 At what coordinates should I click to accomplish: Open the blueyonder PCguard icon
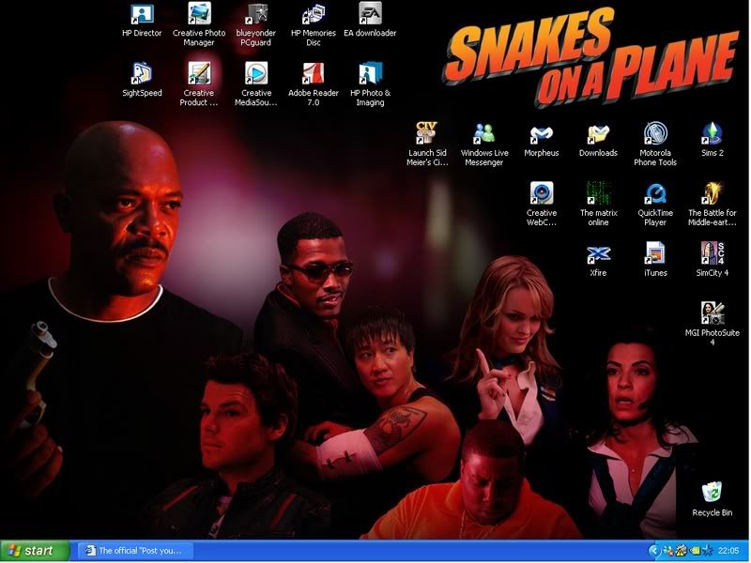[256, 14]
